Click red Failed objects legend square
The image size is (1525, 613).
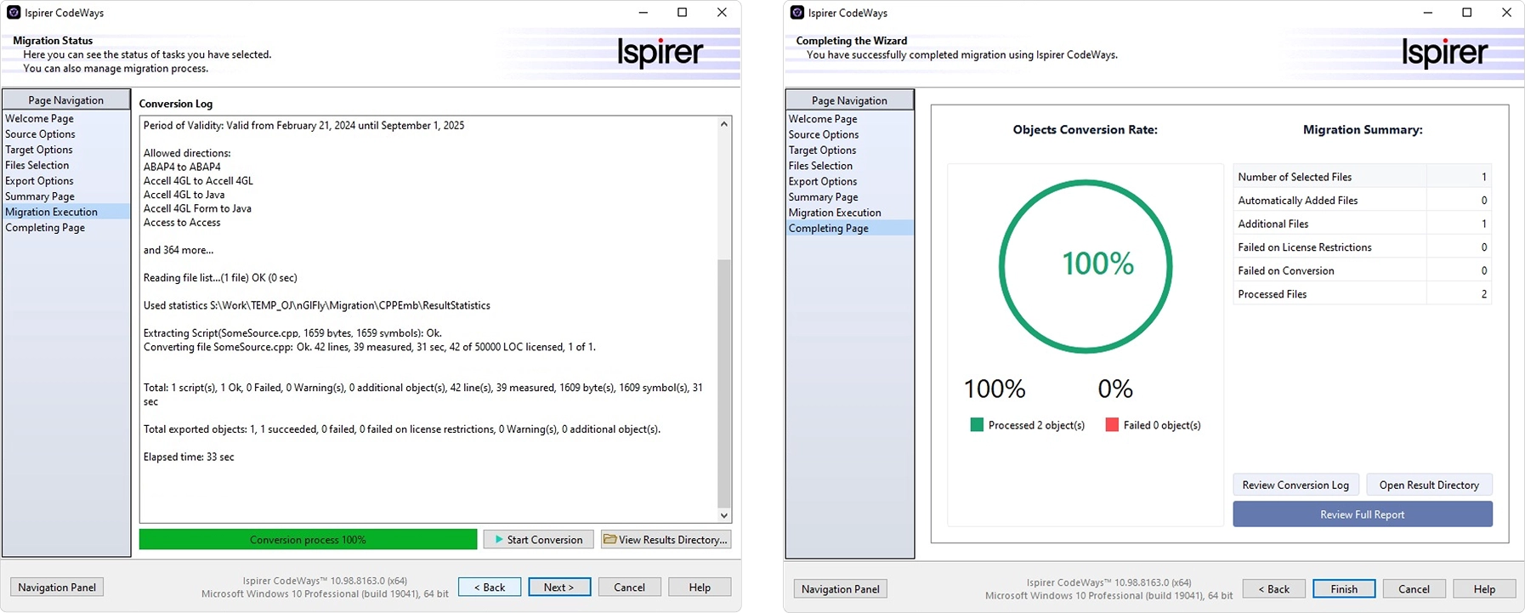(1112, 425)
